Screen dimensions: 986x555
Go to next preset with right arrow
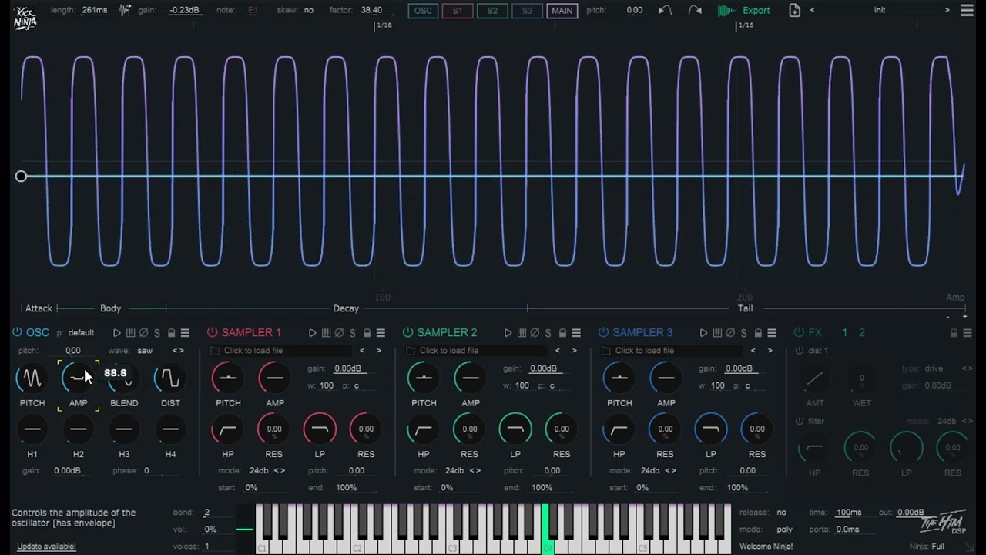point(947,11)
